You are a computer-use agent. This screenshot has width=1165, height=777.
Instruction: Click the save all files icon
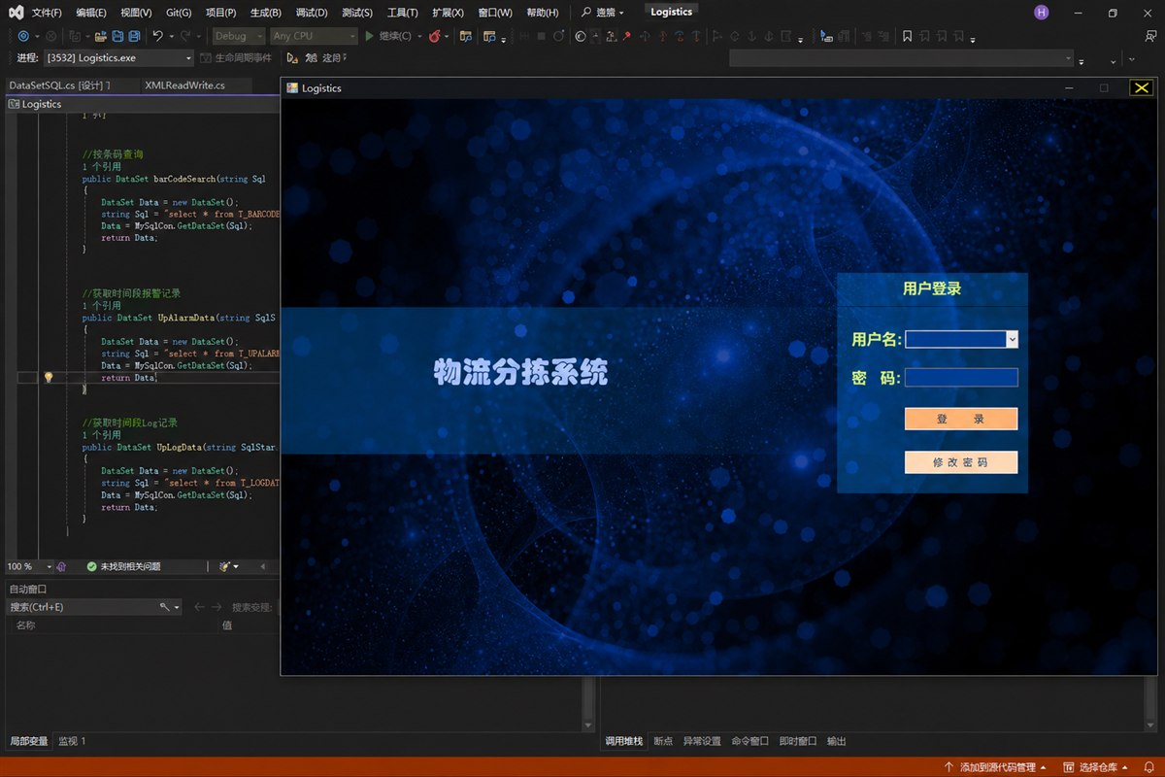[x=134, y=36]
